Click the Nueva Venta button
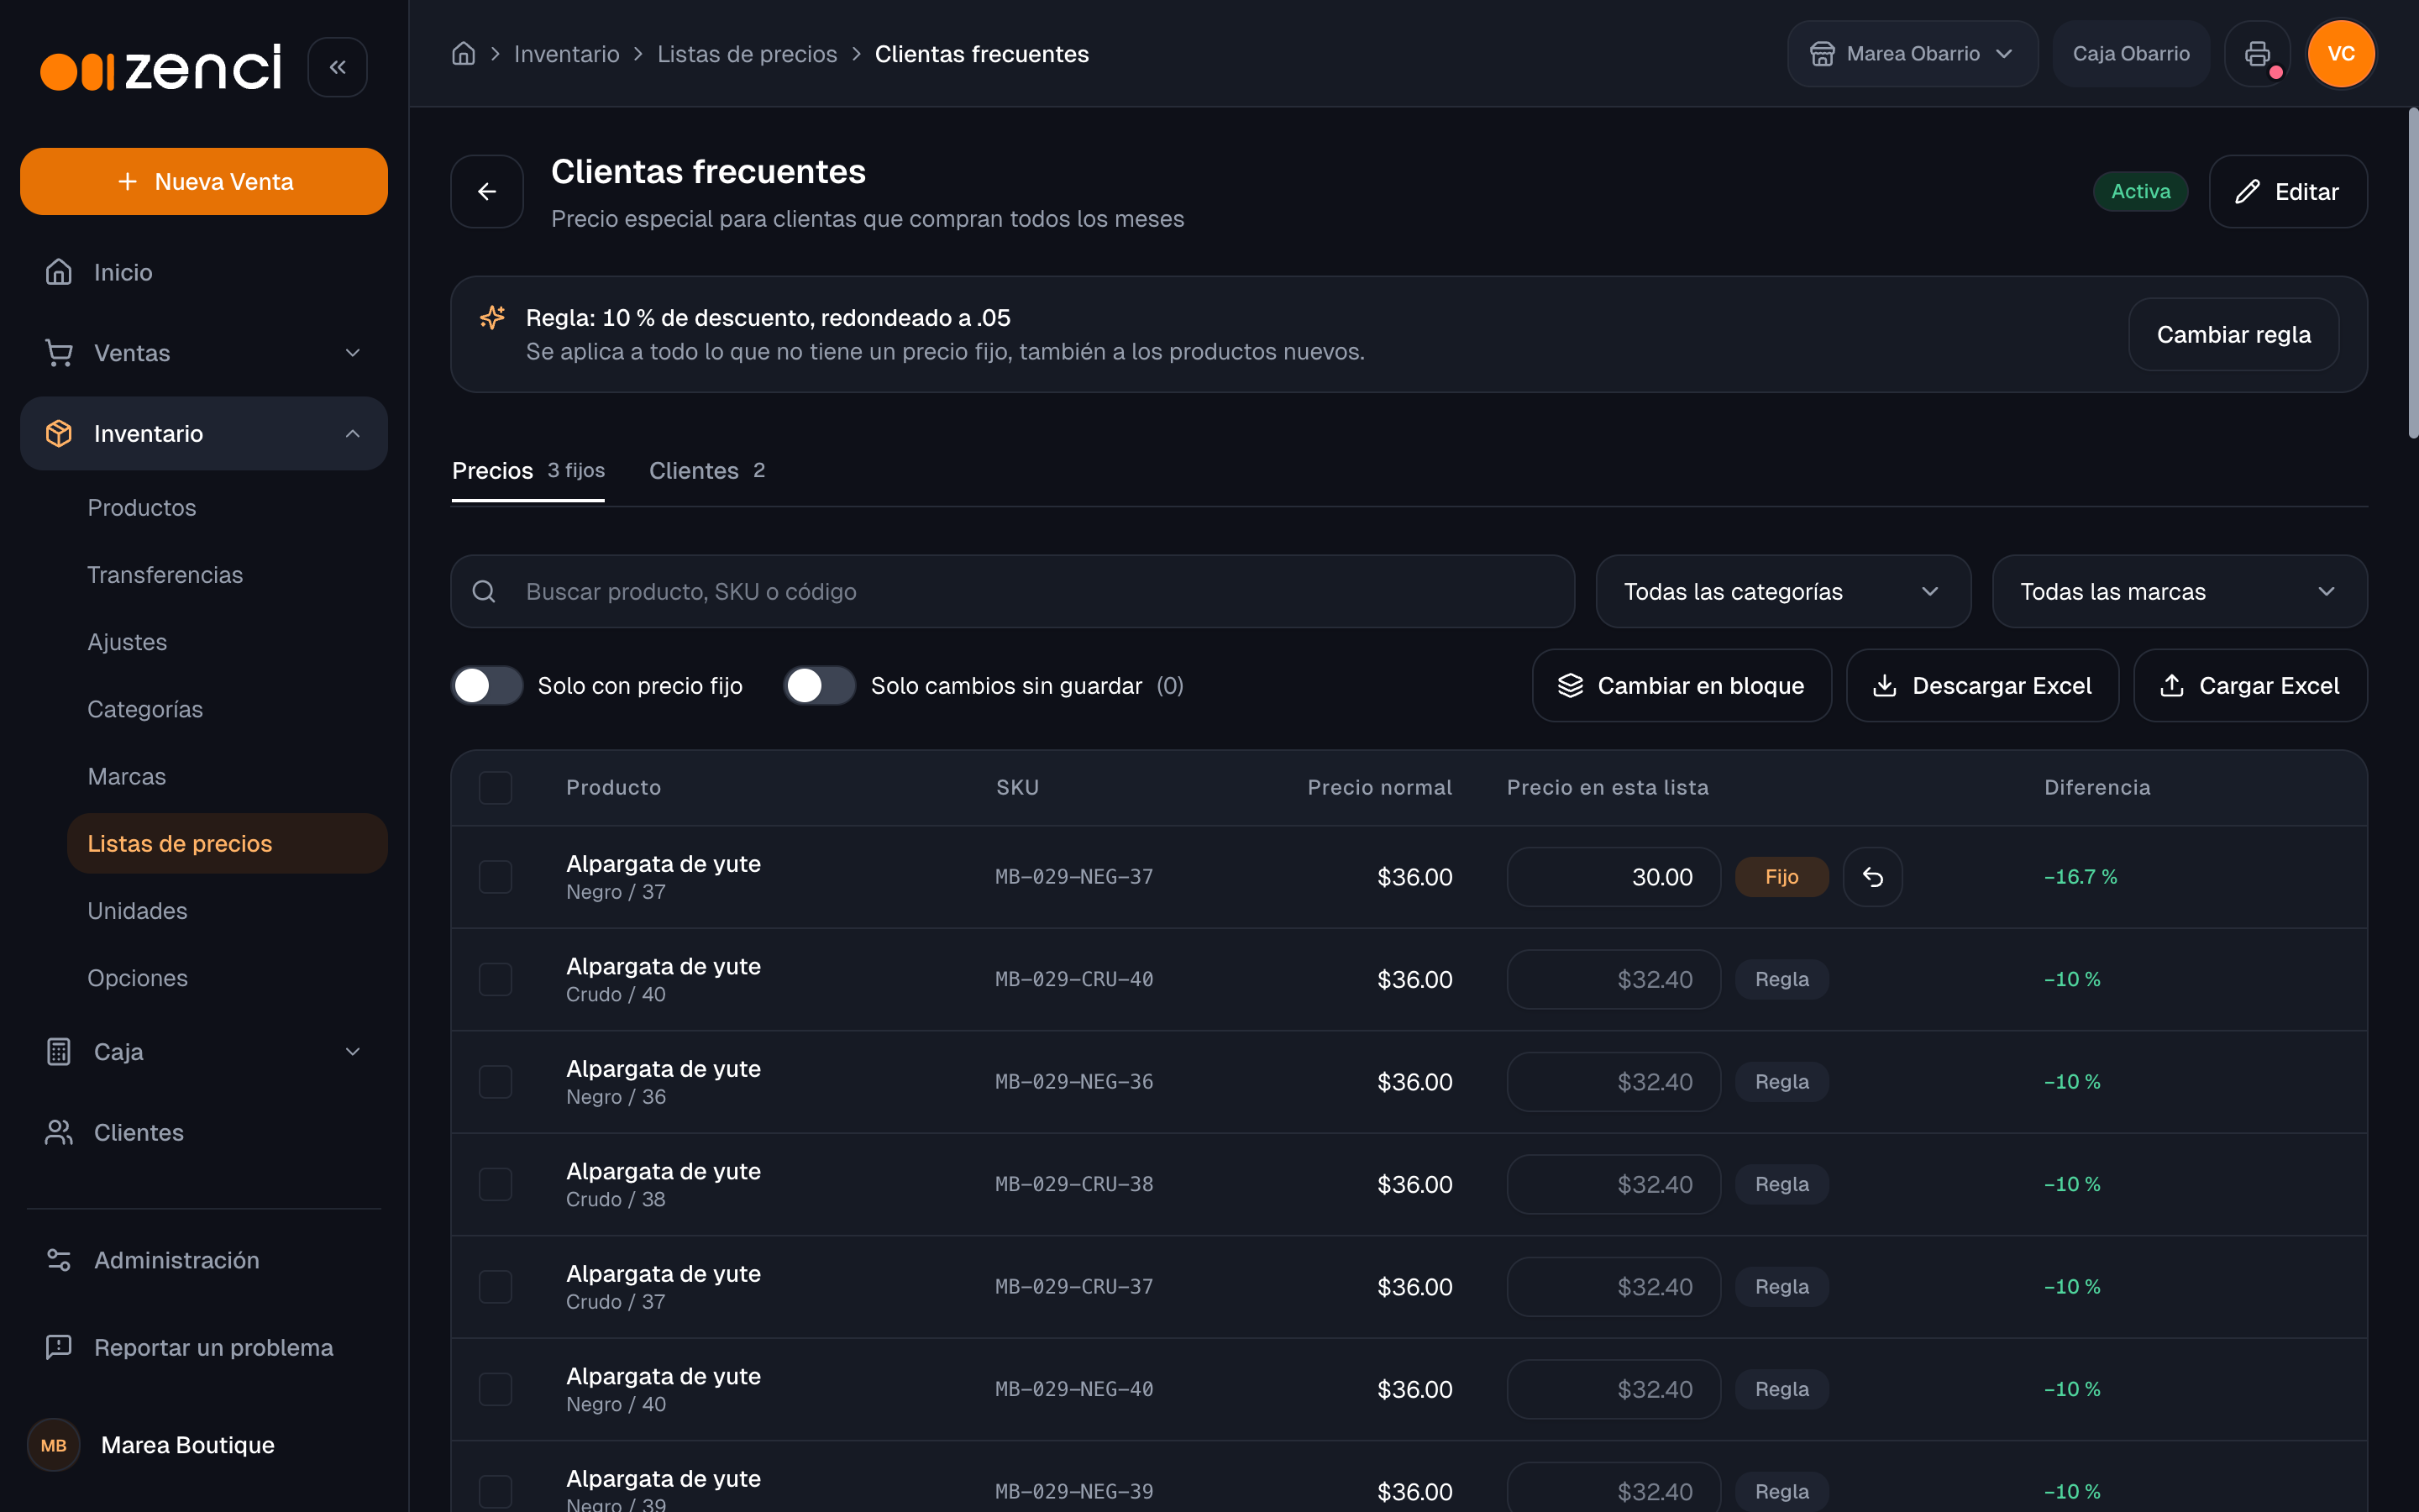The image size is (2419, 1512). click(x=204, y=182)
